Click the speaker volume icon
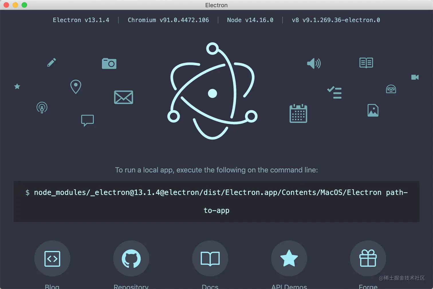433x289 pixels. (314, 63)
